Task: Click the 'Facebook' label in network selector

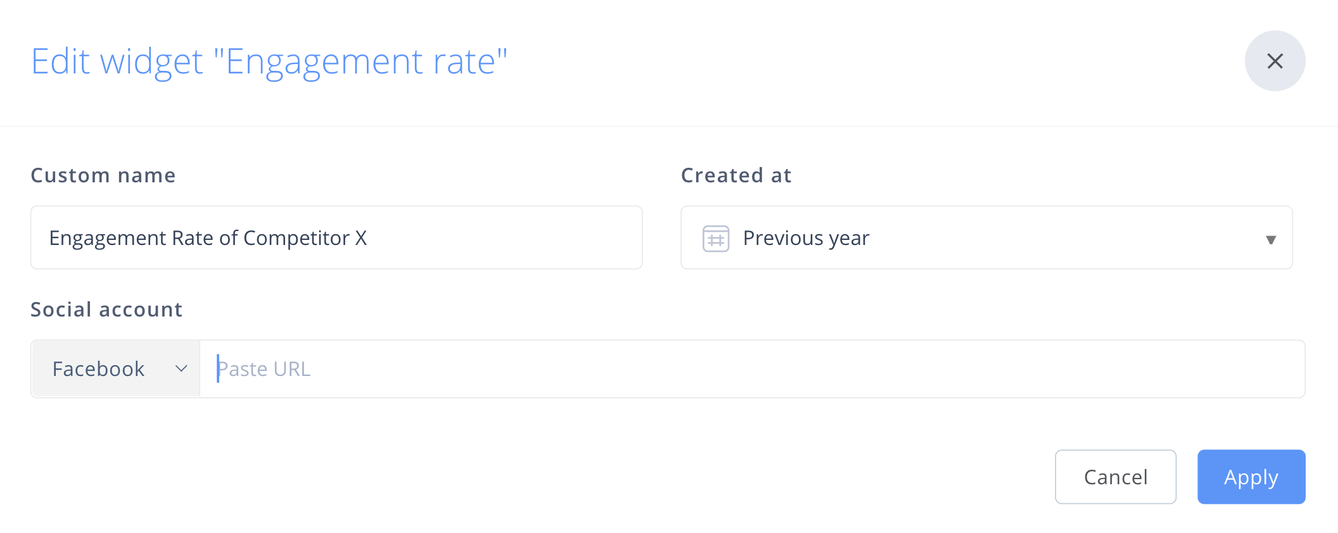Action: point(98,368)
